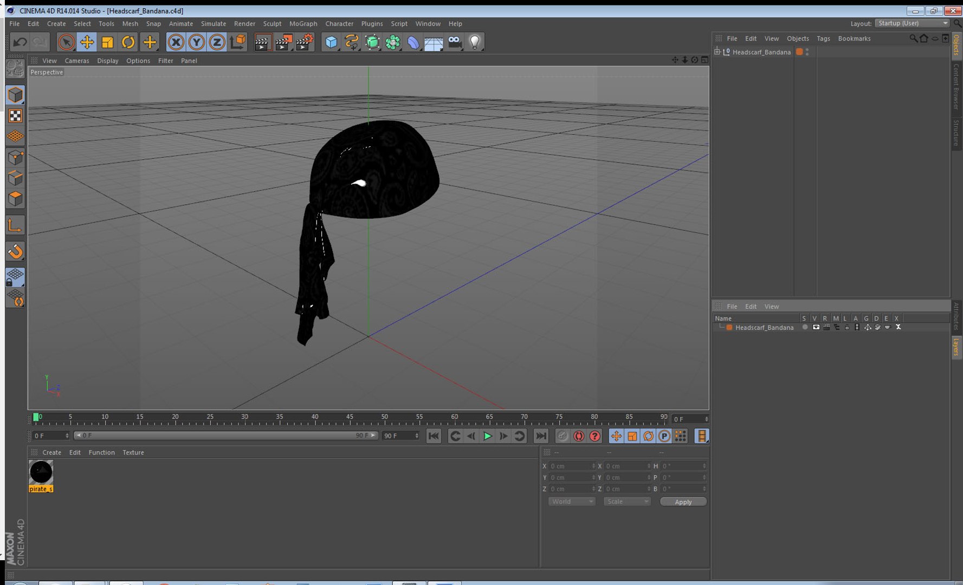Click the X position input field

[x=572, y=466]
